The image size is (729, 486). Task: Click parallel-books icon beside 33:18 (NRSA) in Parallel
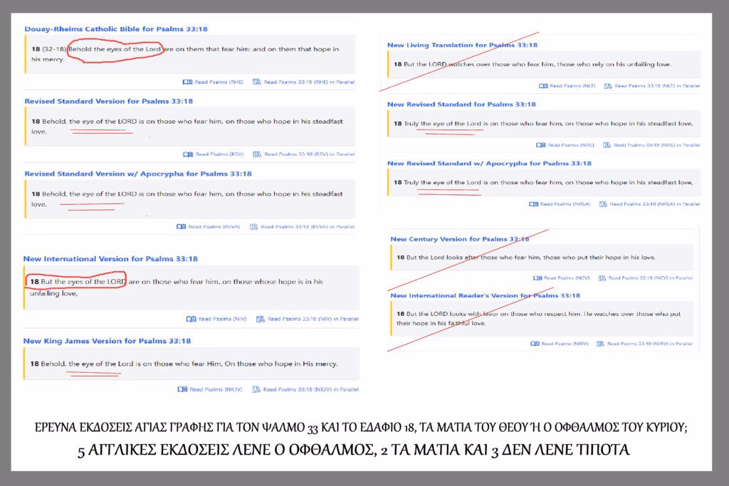pos(603,204)
